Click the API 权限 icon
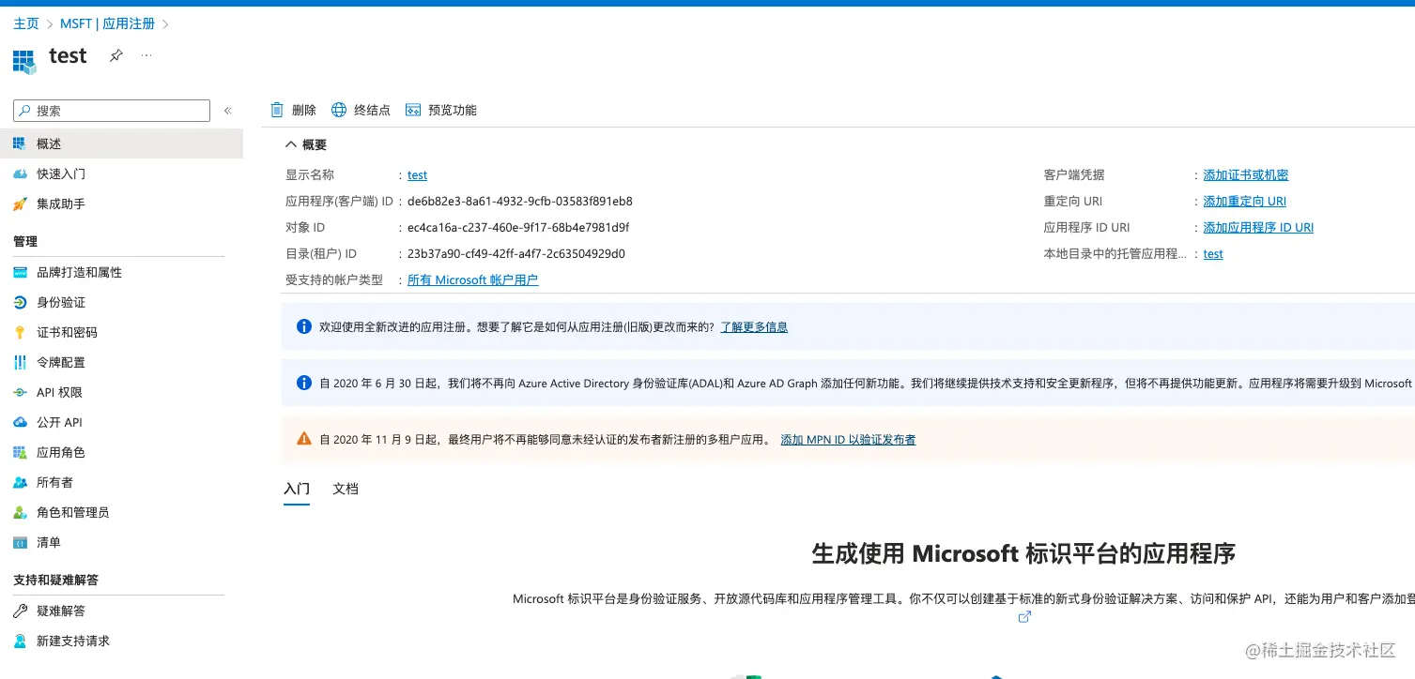Image resolution: width=1415 pixels, height=679 pixels. click(20, 392)
